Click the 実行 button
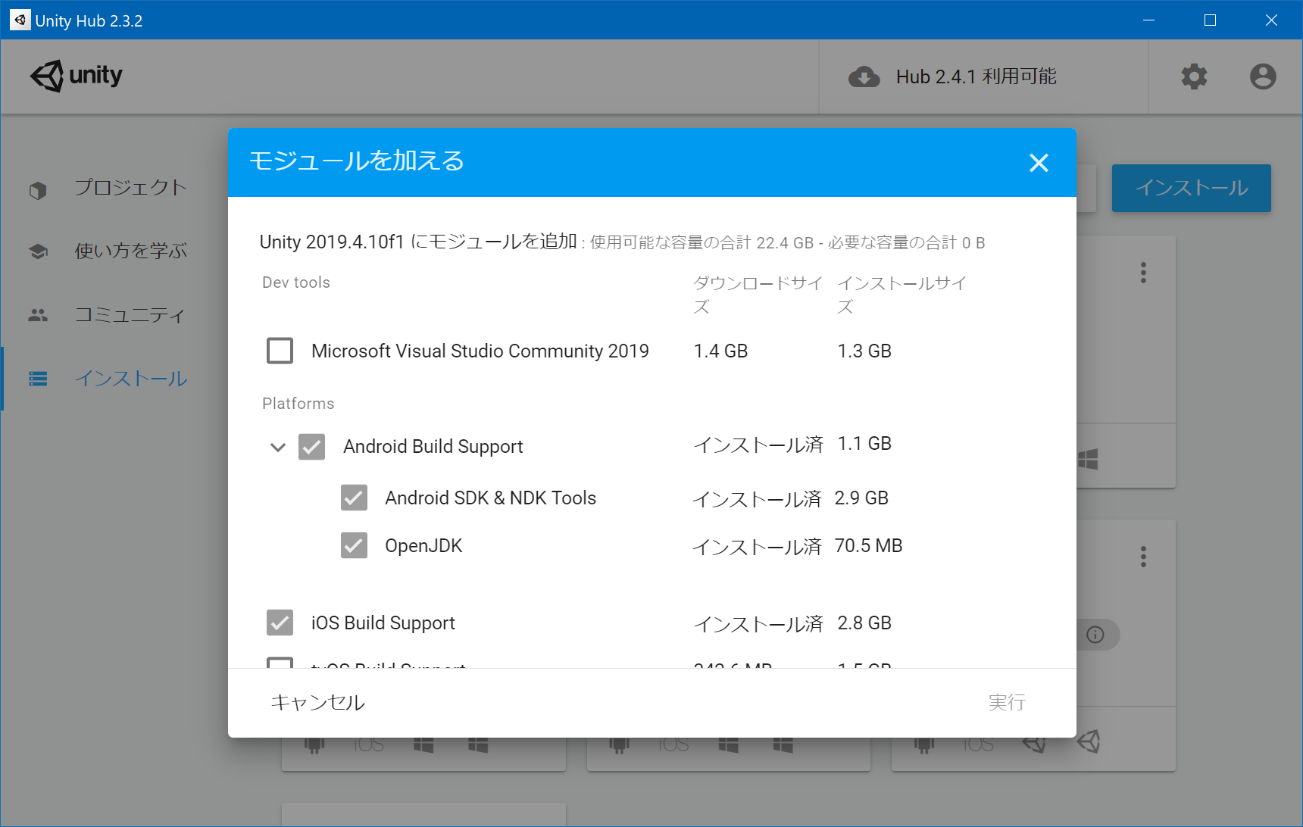 click(1007, 703)
